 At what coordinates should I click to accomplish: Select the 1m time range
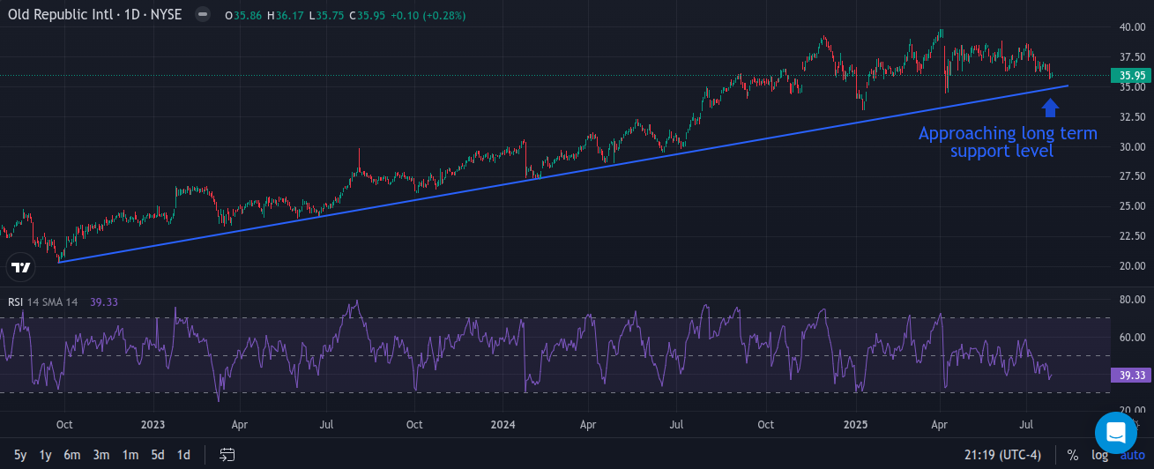[x=130, y=455]
